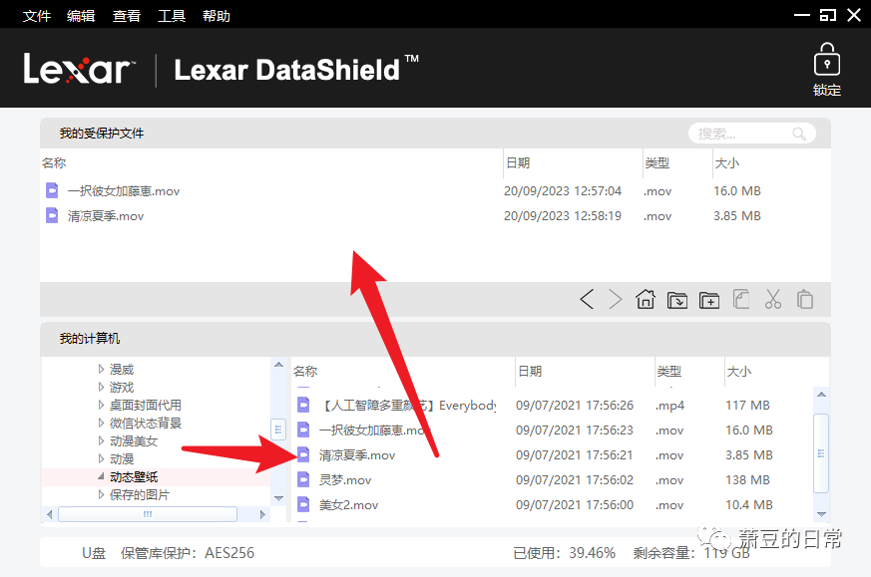This screenshot has width=871, height=577.
Task: Open the 文件 menu
Action: point(37,16)
